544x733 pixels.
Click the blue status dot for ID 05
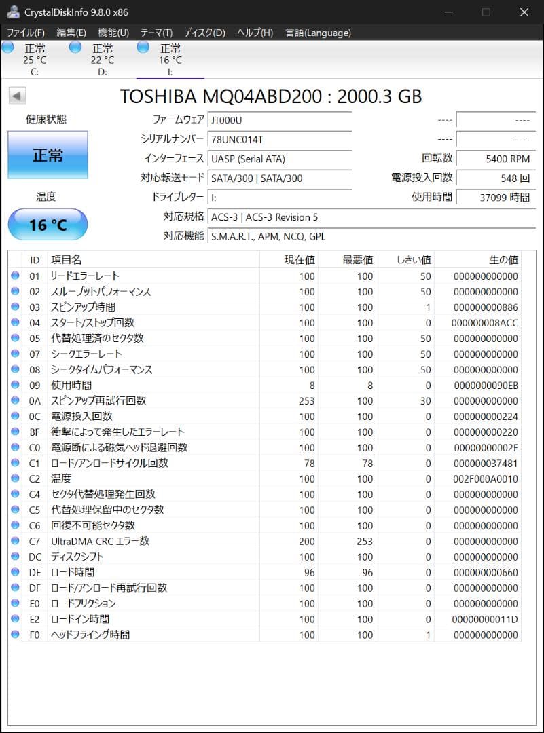(15, 337)
